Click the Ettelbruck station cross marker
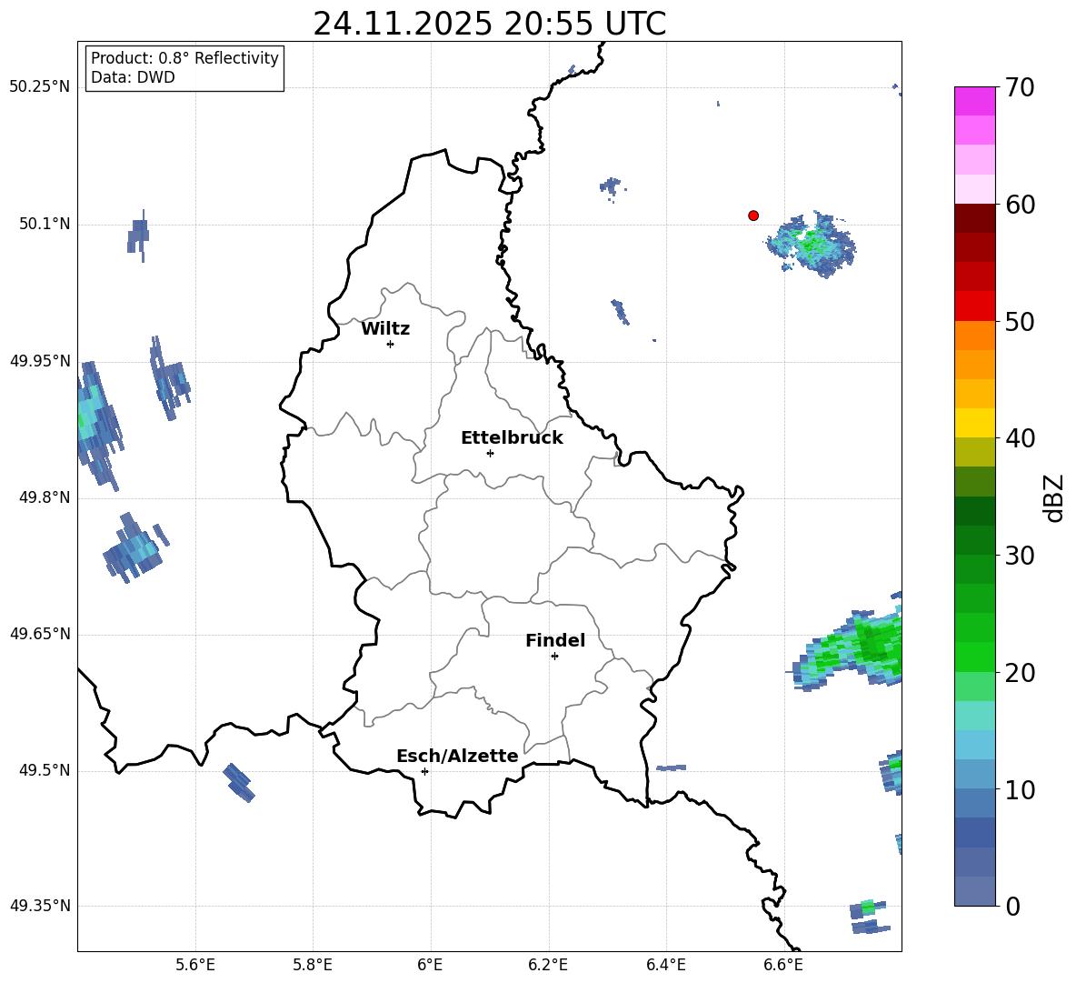Image resolution: width=1076 pixels, height=983 pixels. (x=490, y=453)
